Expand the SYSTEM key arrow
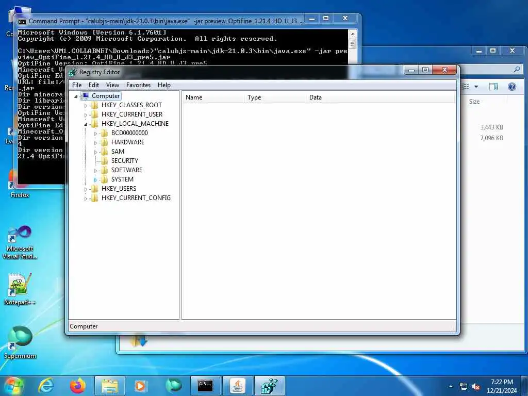The height and width of the screenshot is (396, 528). [95, 180]
